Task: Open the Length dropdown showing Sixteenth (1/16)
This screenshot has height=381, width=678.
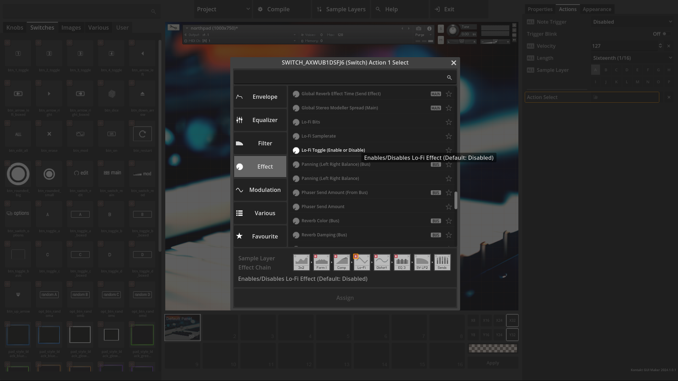Action: point(632,58)
